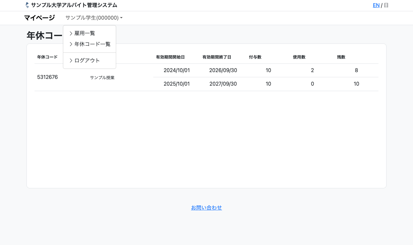Viewport: 413px width, 245px height.
Task: Click the 有効期間開始日 column header
Action: pyautogui.click(x=170, y=57)
